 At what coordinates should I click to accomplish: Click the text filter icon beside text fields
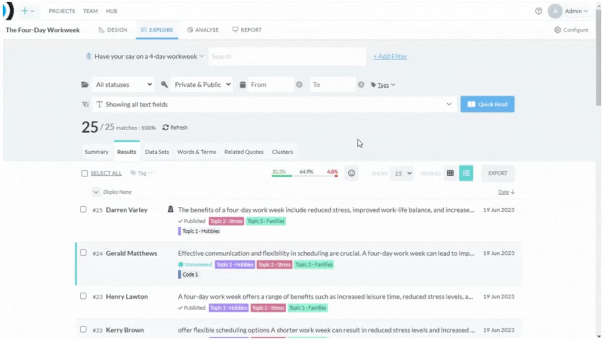tap(85, 104)
